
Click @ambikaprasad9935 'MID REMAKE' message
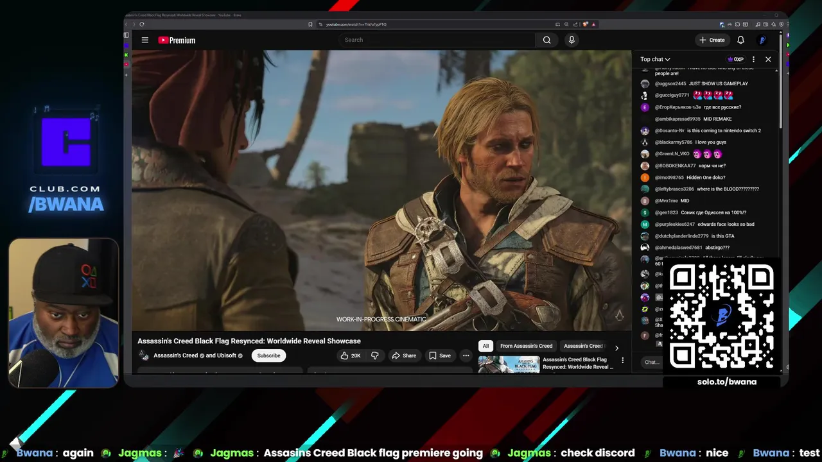(717, 119)
